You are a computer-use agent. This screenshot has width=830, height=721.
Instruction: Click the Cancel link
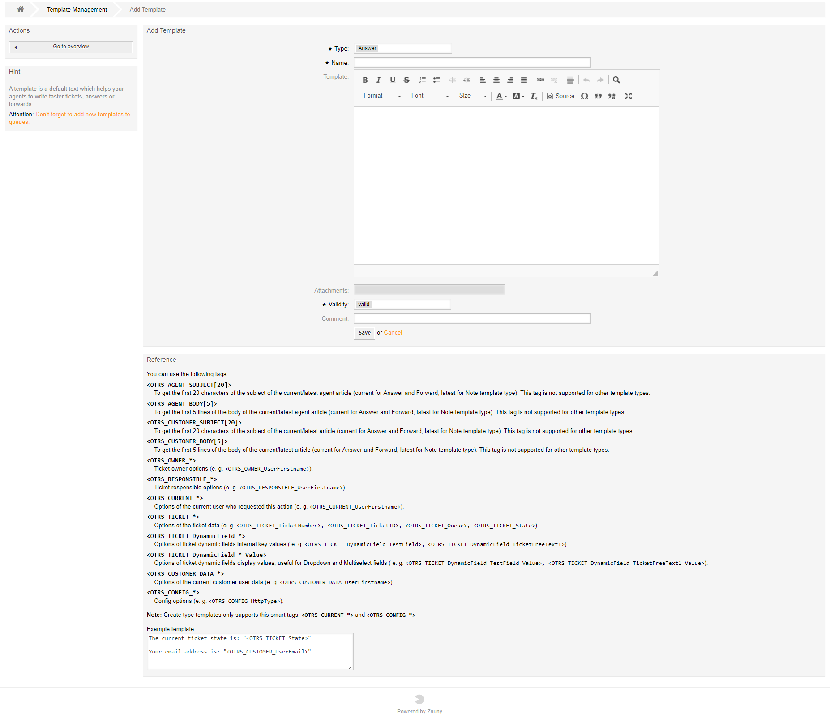tap(393, 333)
